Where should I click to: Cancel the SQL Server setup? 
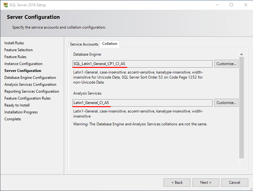(234, 183)
